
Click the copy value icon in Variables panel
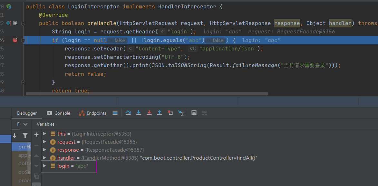click(36, 176)
